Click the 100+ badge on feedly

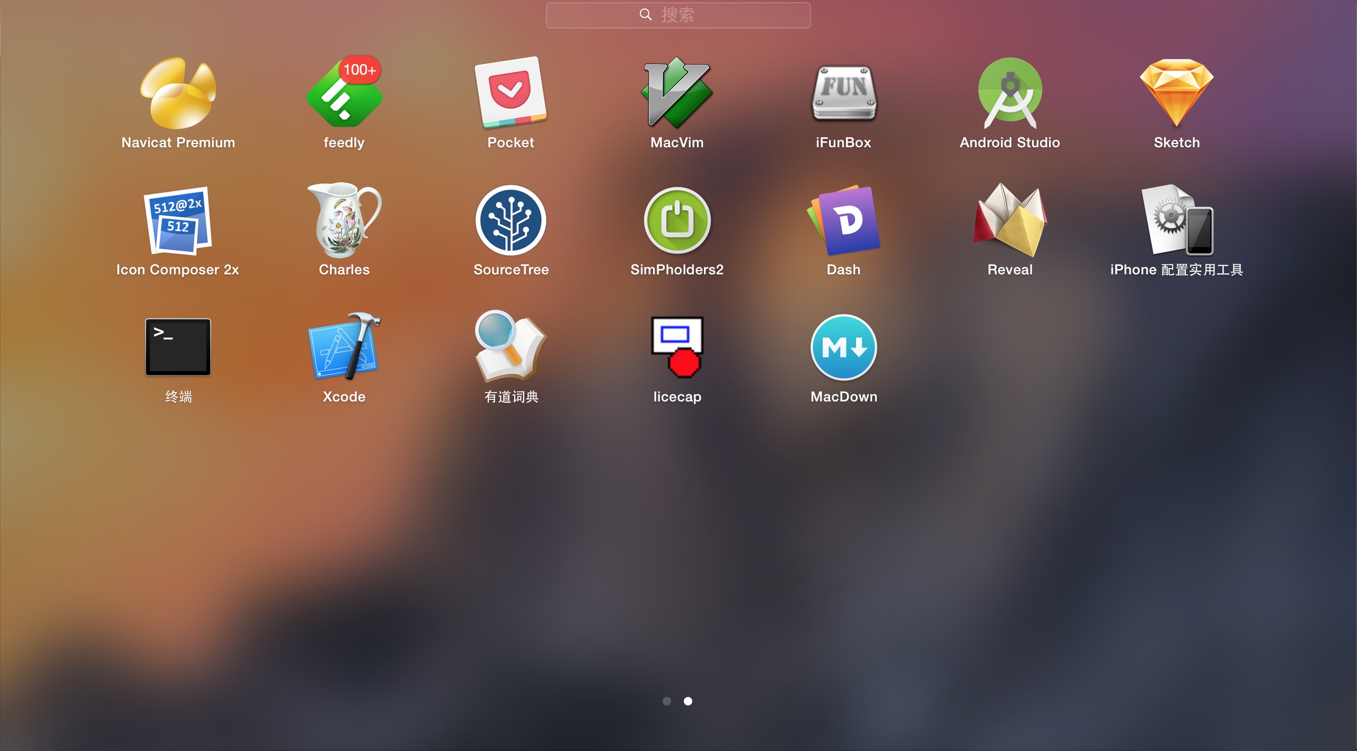[360, 69]
